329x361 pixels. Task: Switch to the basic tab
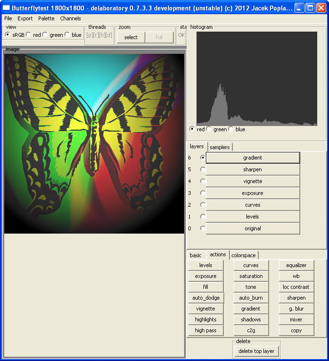coord(196,255)
